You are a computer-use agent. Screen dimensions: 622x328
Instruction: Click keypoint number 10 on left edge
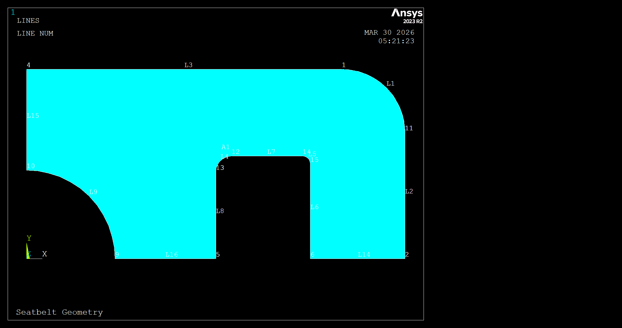pos(31,166)
